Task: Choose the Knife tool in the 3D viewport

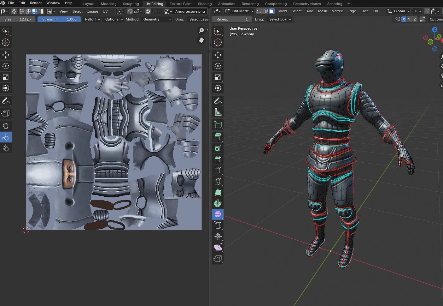Action: tap(218, 181)
